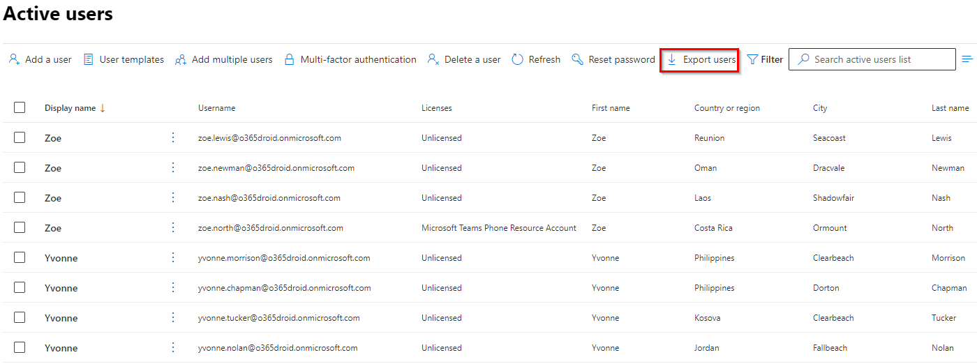Open the Multi-factor authentication label
The width and height of the screenshot is (977, 364).
[359, 59]
